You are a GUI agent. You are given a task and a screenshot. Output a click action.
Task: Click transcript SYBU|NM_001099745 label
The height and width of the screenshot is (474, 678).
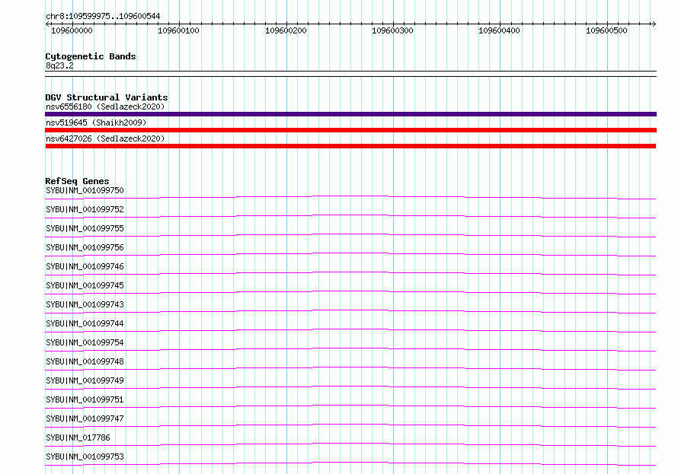pyautogui.click(x=85, y=285)
